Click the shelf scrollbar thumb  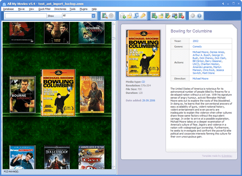[113, 38]
